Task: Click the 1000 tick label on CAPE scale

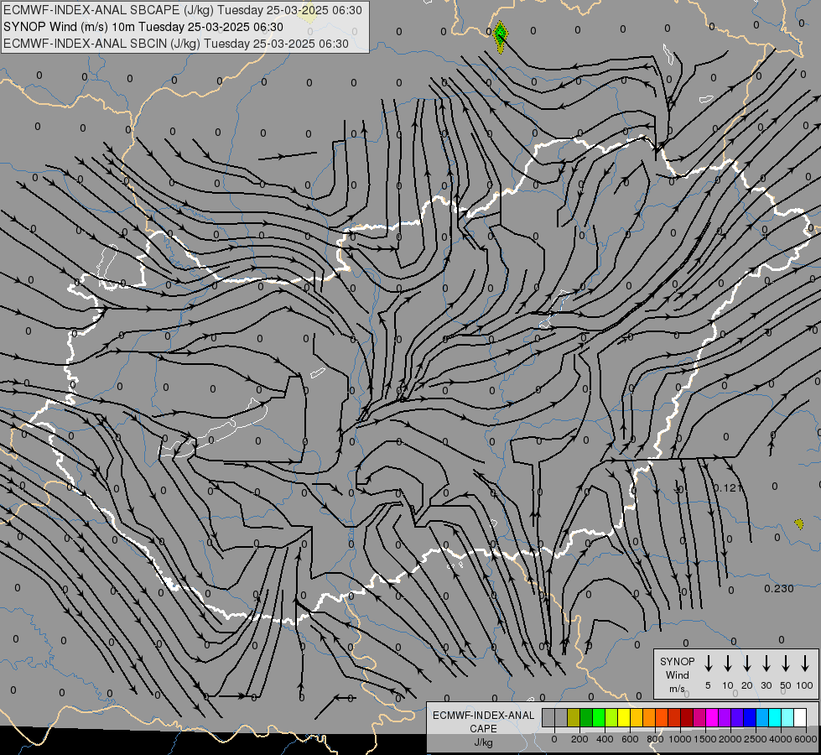Action: point(680,739)
